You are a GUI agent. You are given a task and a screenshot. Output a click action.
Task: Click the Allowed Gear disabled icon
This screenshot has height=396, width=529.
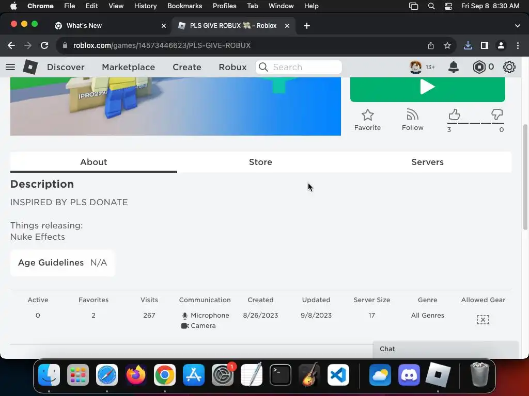point(483,320)
